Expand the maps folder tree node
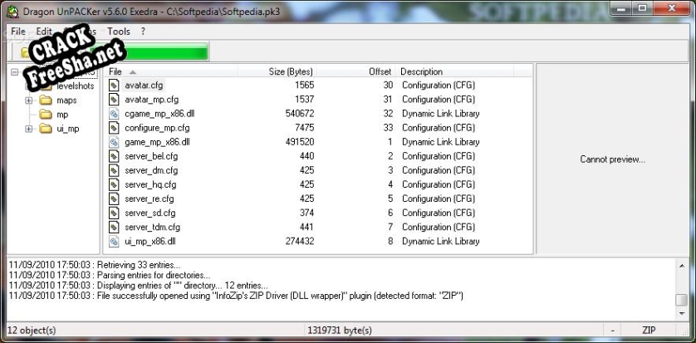 tap(29, 100)
